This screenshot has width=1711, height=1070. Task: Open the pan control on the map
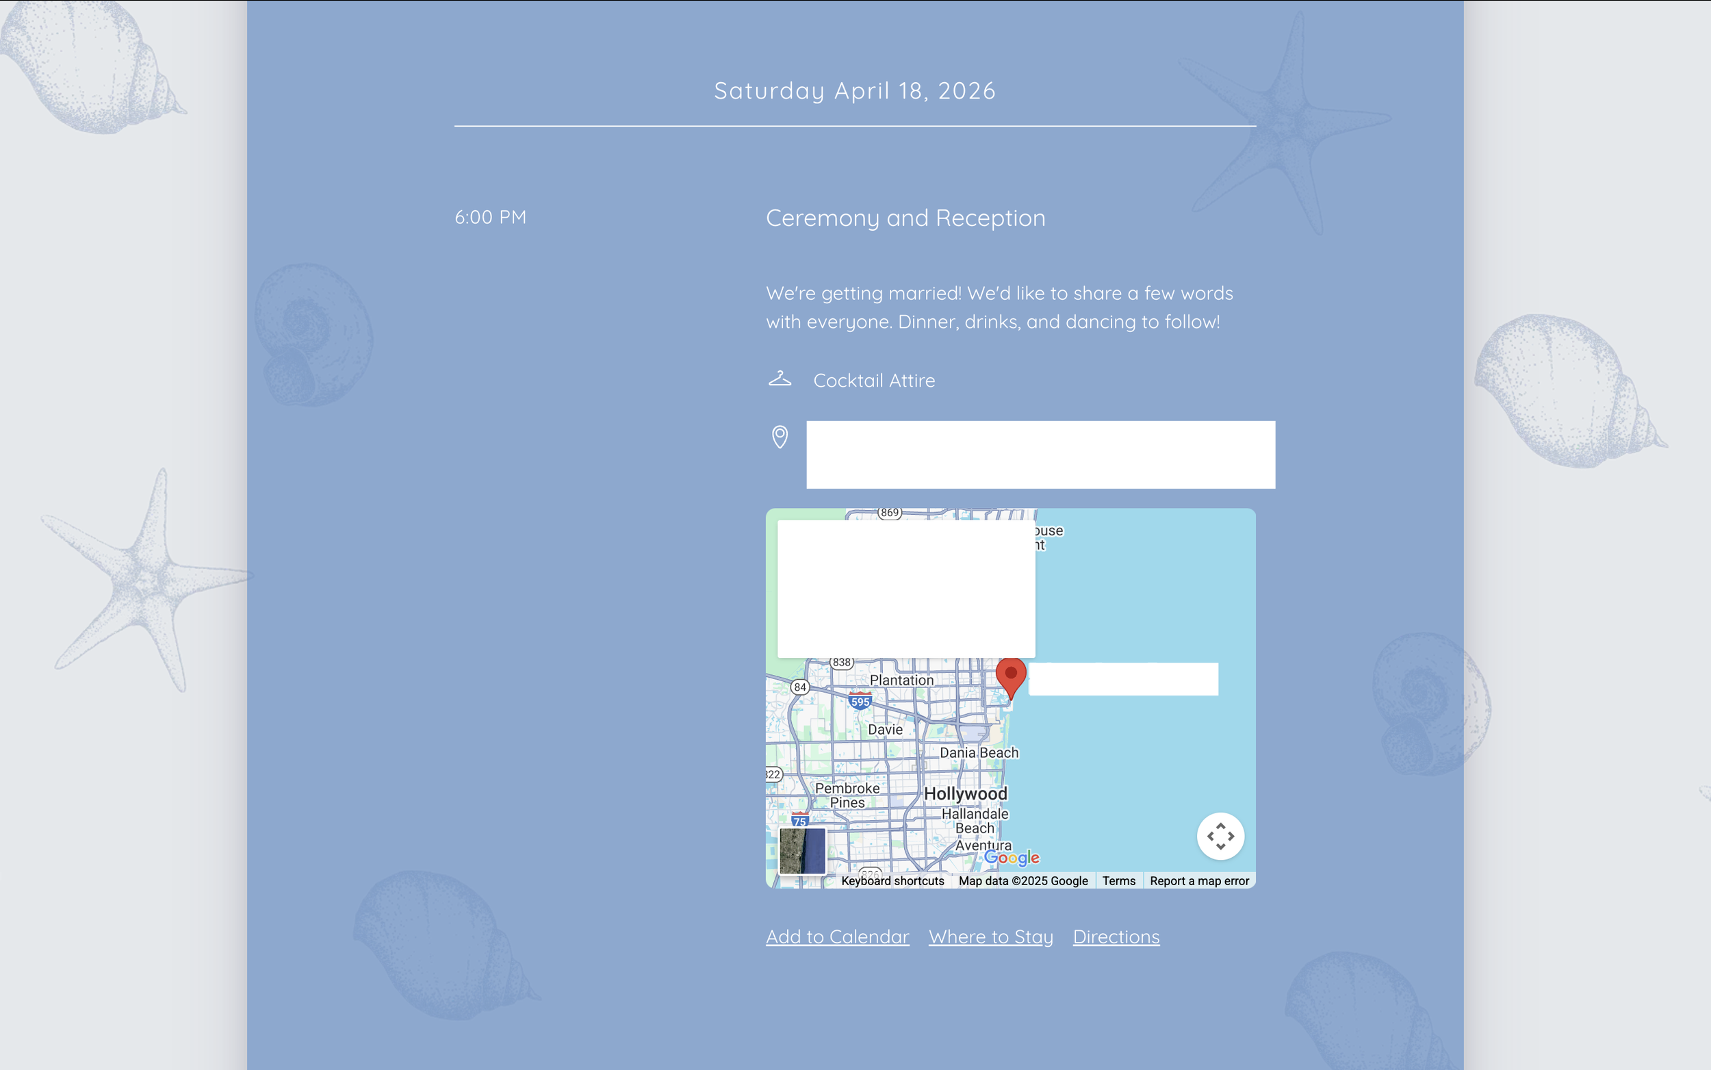pos(1220,836)
